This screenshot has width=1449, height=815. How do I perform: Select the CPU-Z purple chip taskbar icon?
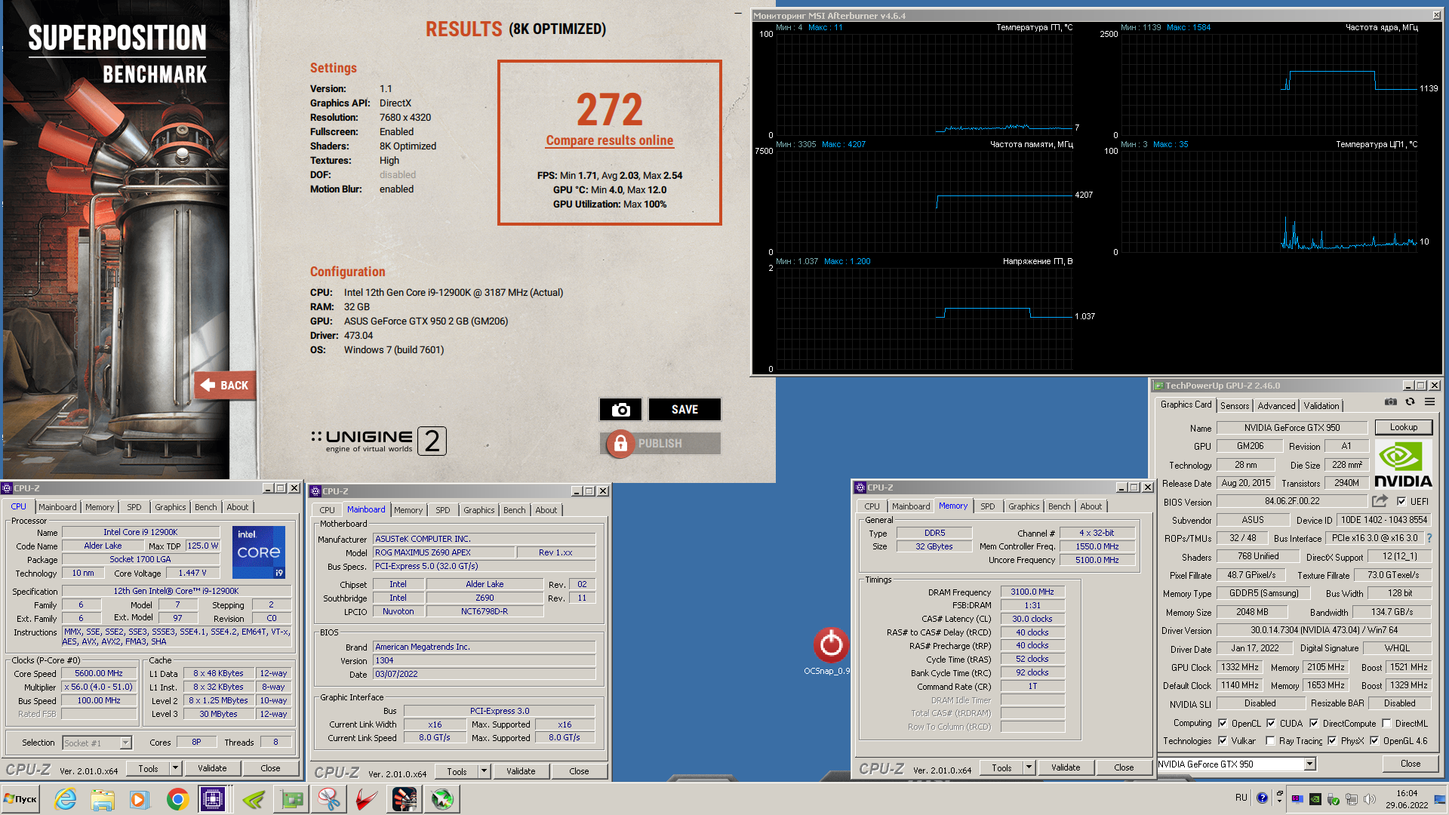point(214,799)
